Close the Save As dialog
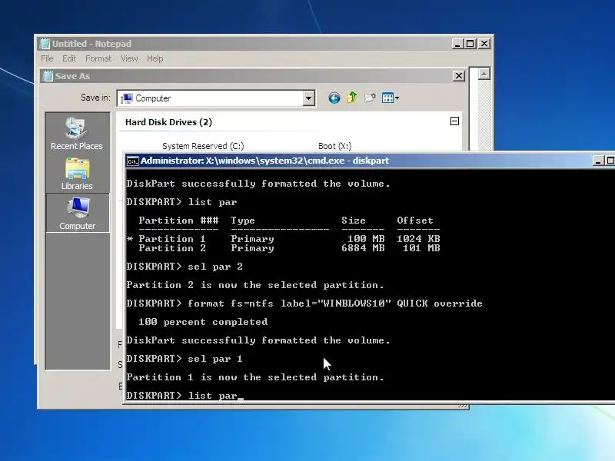This screenshot has width=615, height=461. (459, 75)
